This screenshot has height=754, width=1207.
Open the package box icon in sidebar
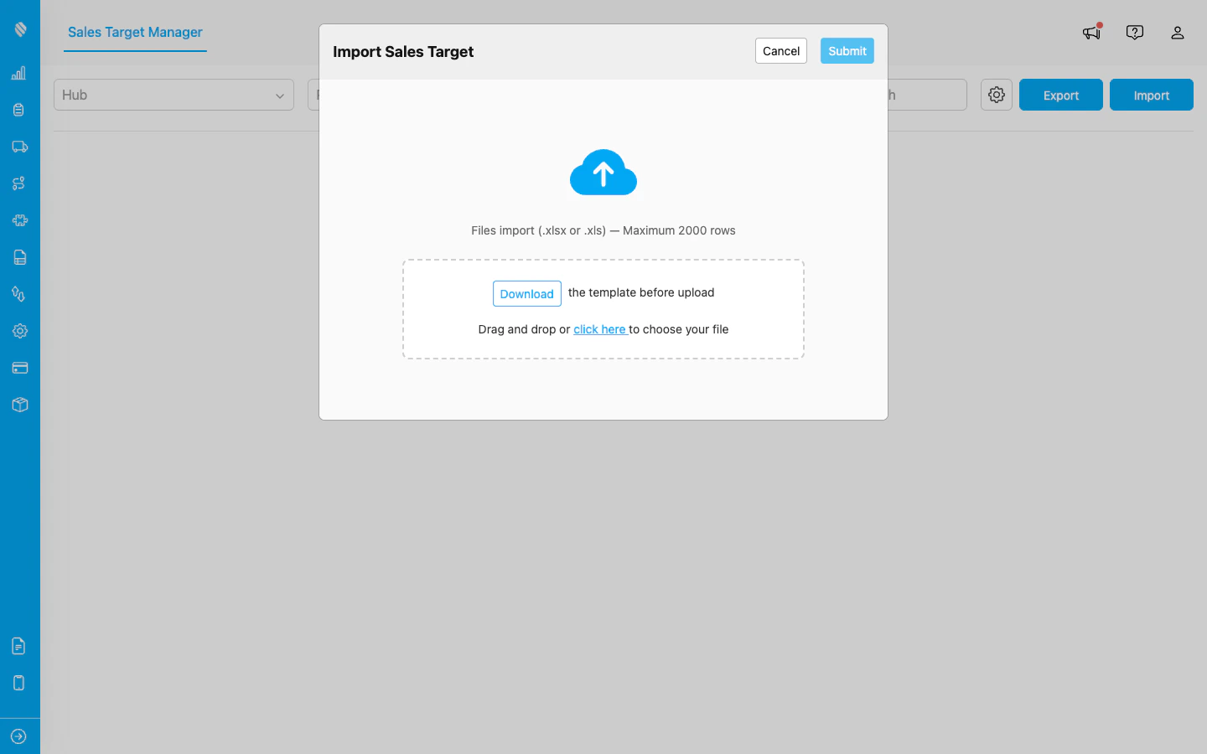[x=19, y=405]
